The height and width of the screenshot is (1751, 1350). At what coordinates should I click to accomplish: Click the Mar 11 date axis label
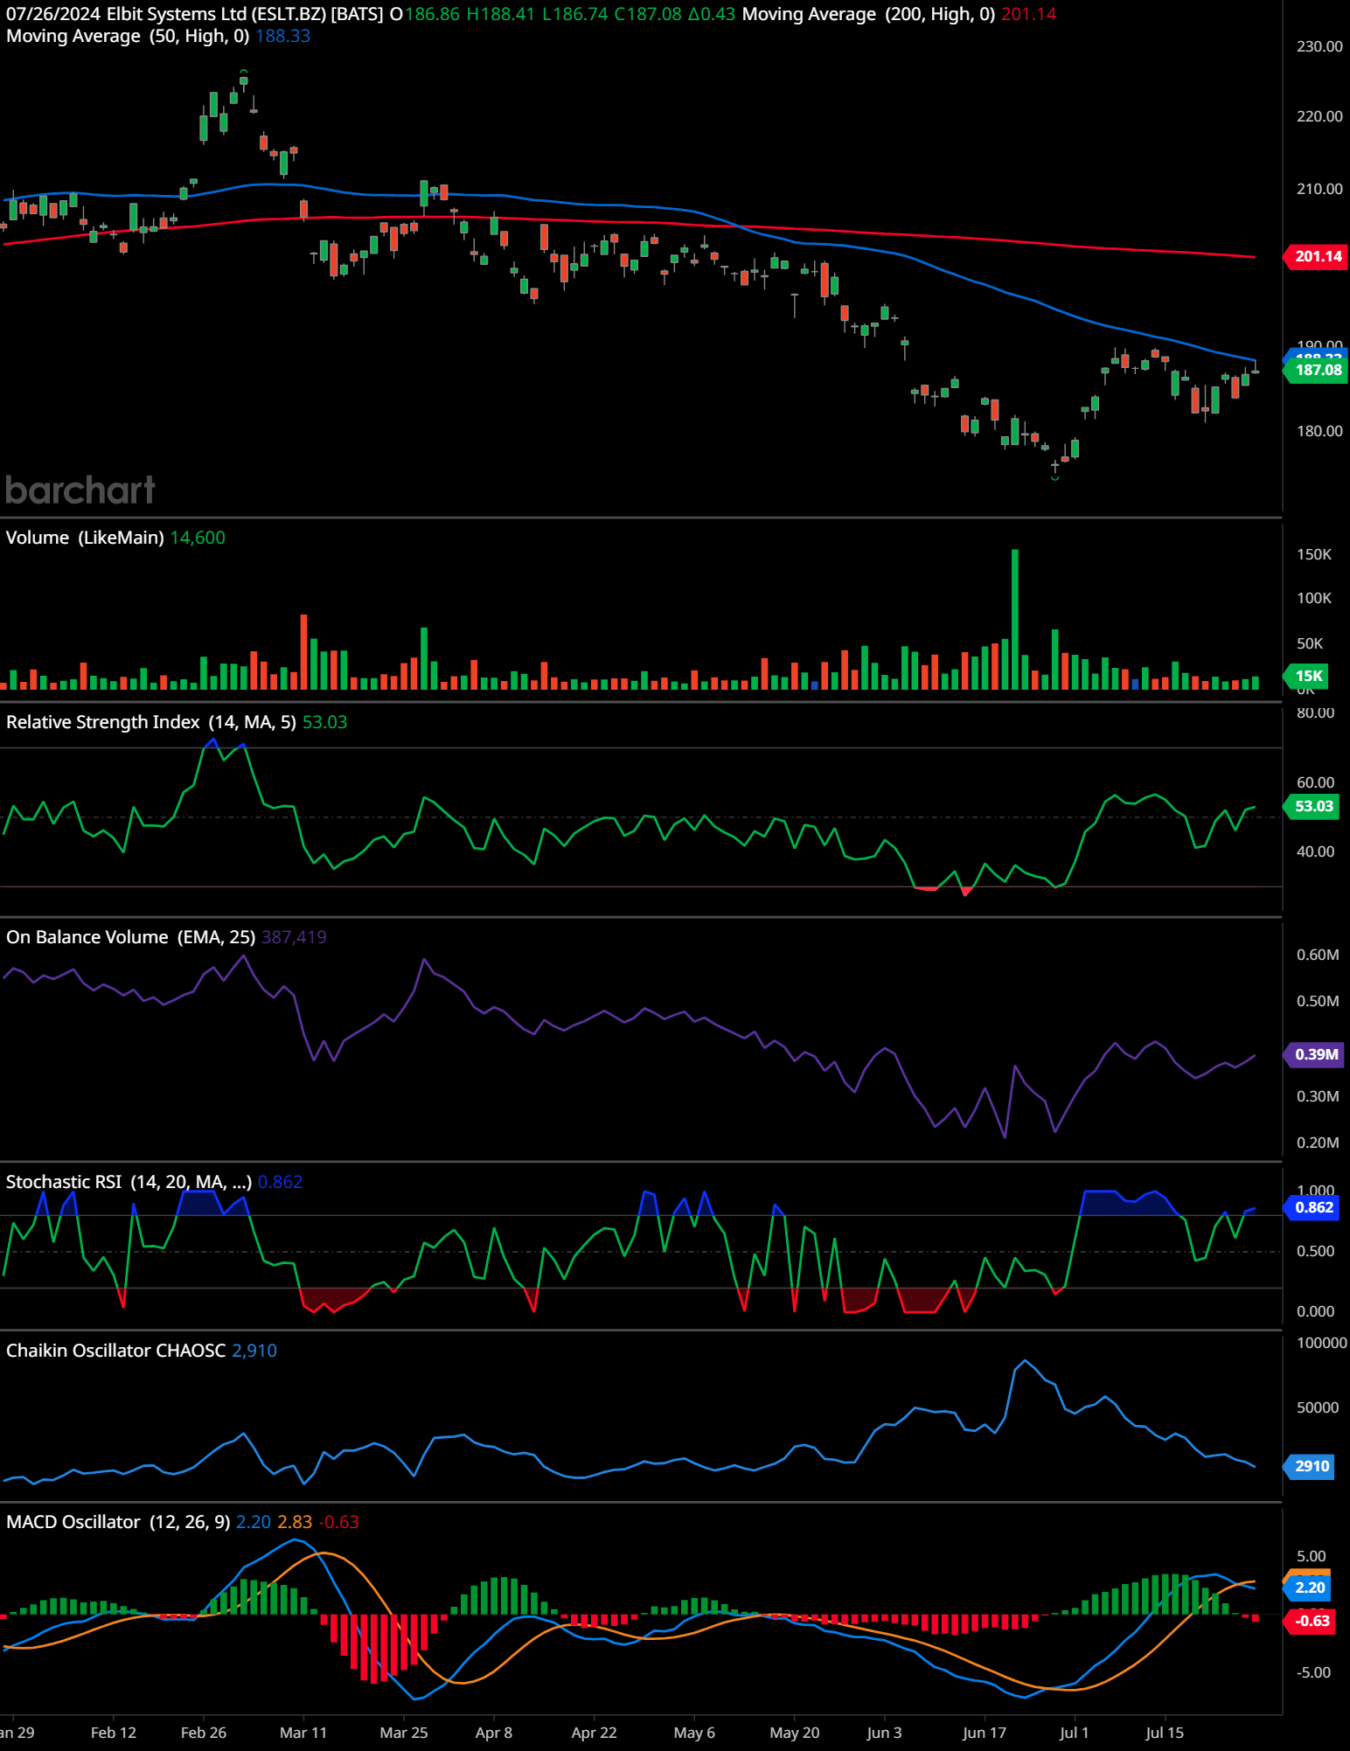pyautogui.click(x=303, y=1733)
